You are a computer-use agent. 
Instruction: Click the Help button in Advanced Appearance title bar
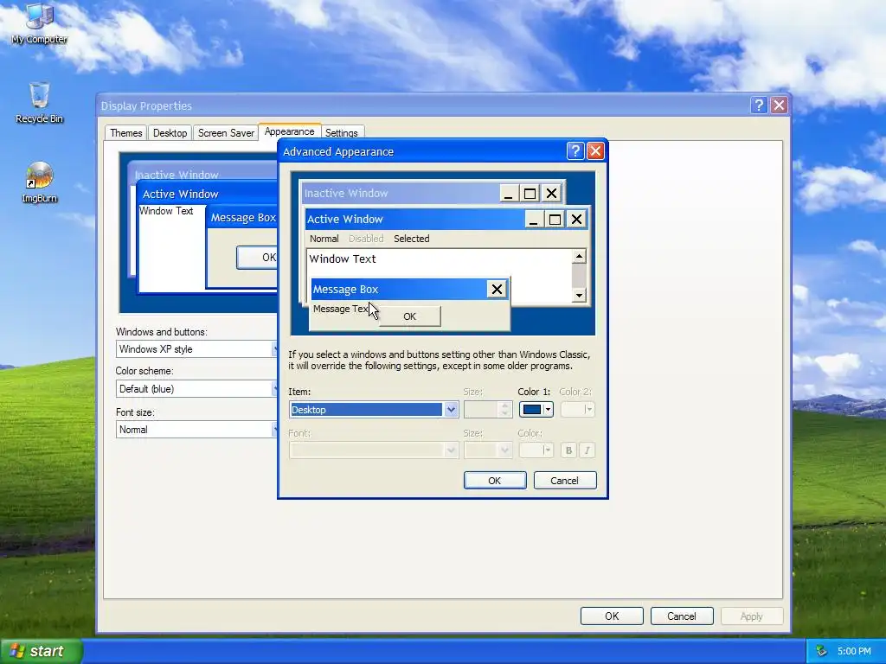coord(575,150)
